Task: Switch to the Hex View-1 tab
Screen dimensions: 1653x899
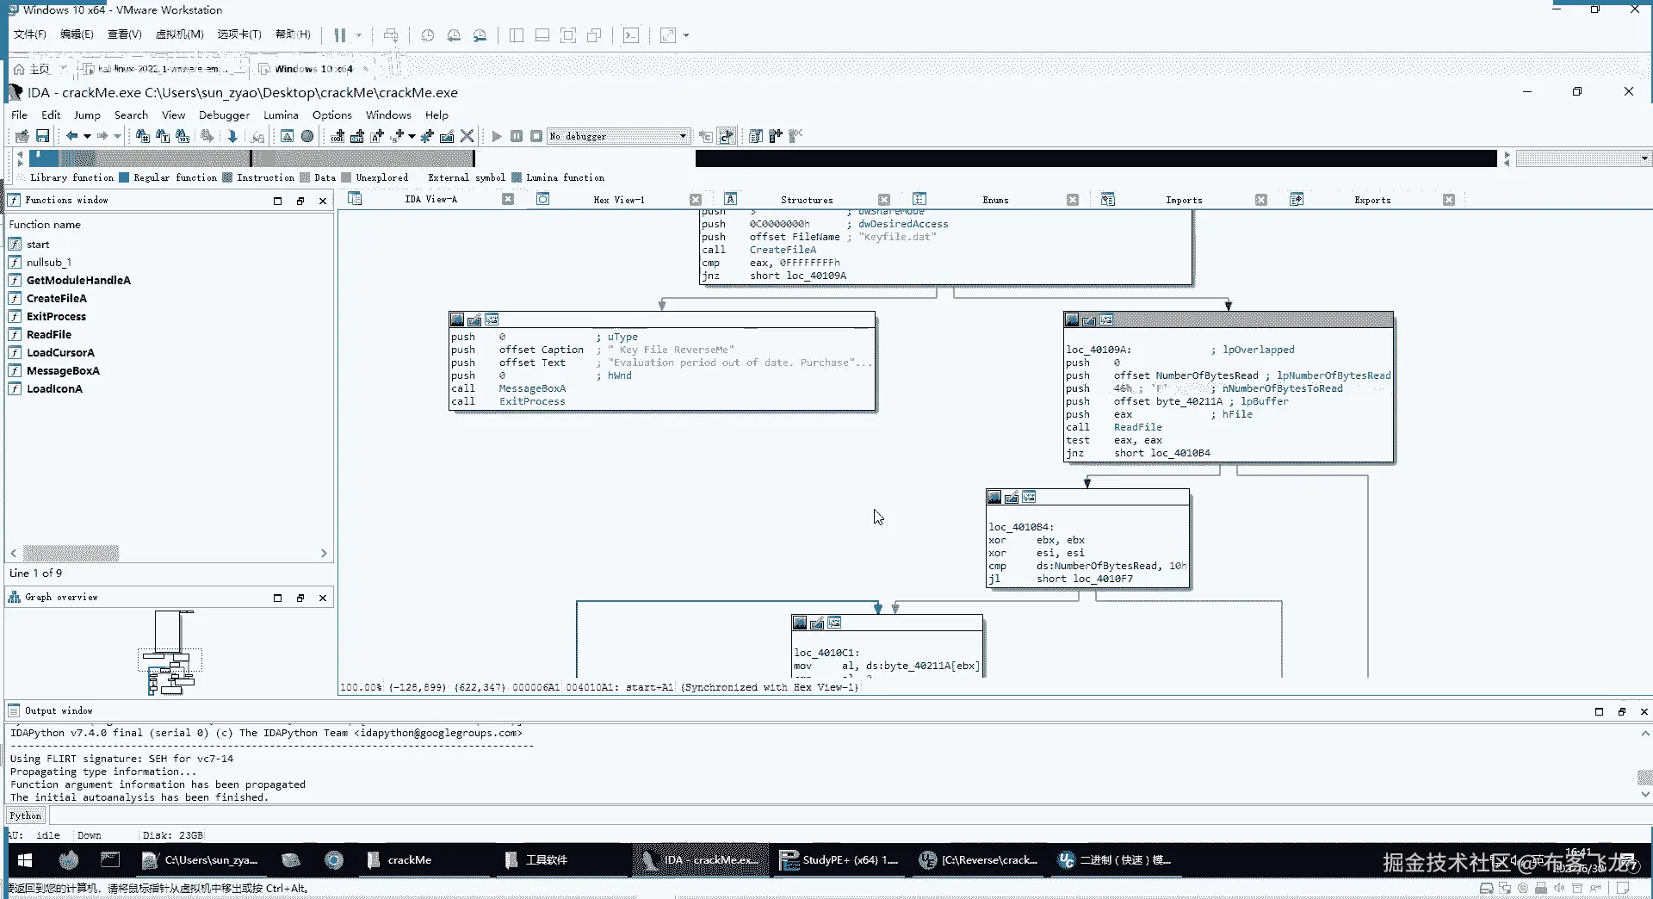Action: [618, 200]
